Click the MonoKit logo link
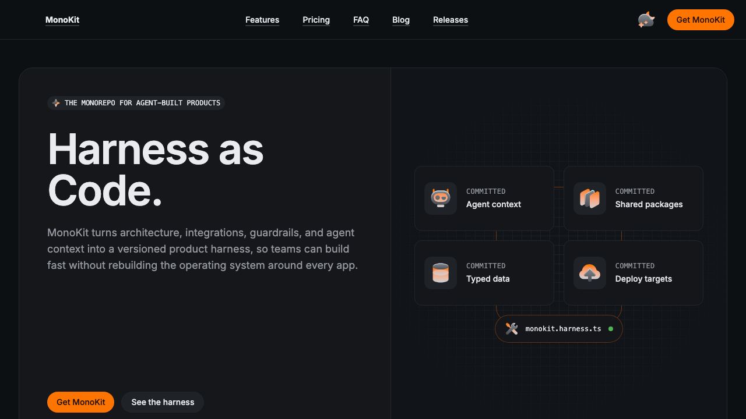This screenshot has height=419, width=746. 62,20
